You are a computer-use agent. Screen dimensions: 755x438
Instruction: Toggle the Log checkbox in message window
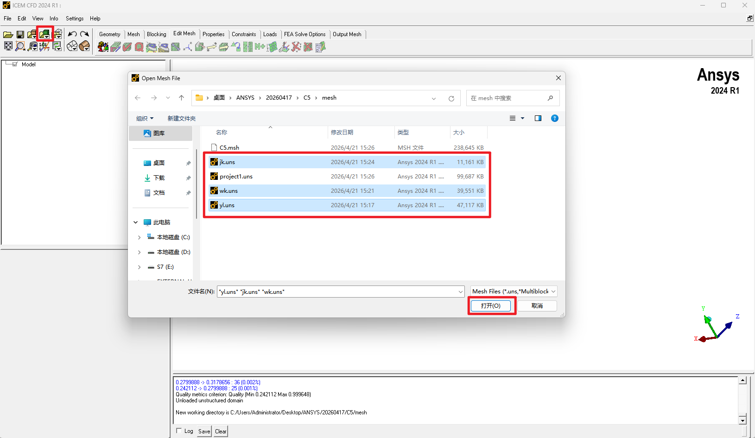[x=179, y=431]
